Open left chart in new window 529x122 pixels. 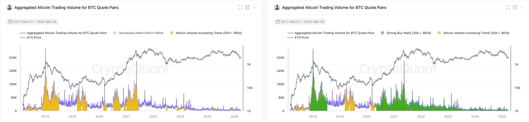coord(247,7)
